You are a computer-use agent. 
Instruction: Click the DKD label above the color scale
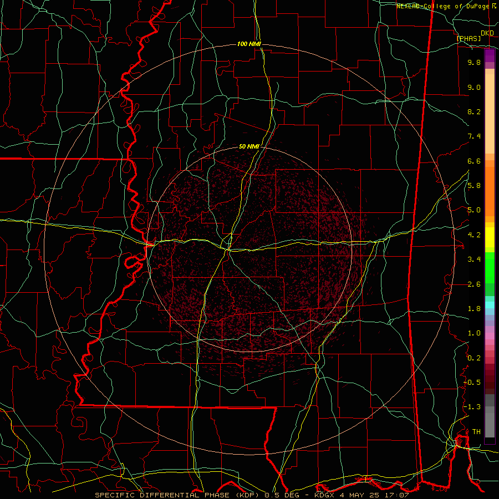[x=487, y=33]
